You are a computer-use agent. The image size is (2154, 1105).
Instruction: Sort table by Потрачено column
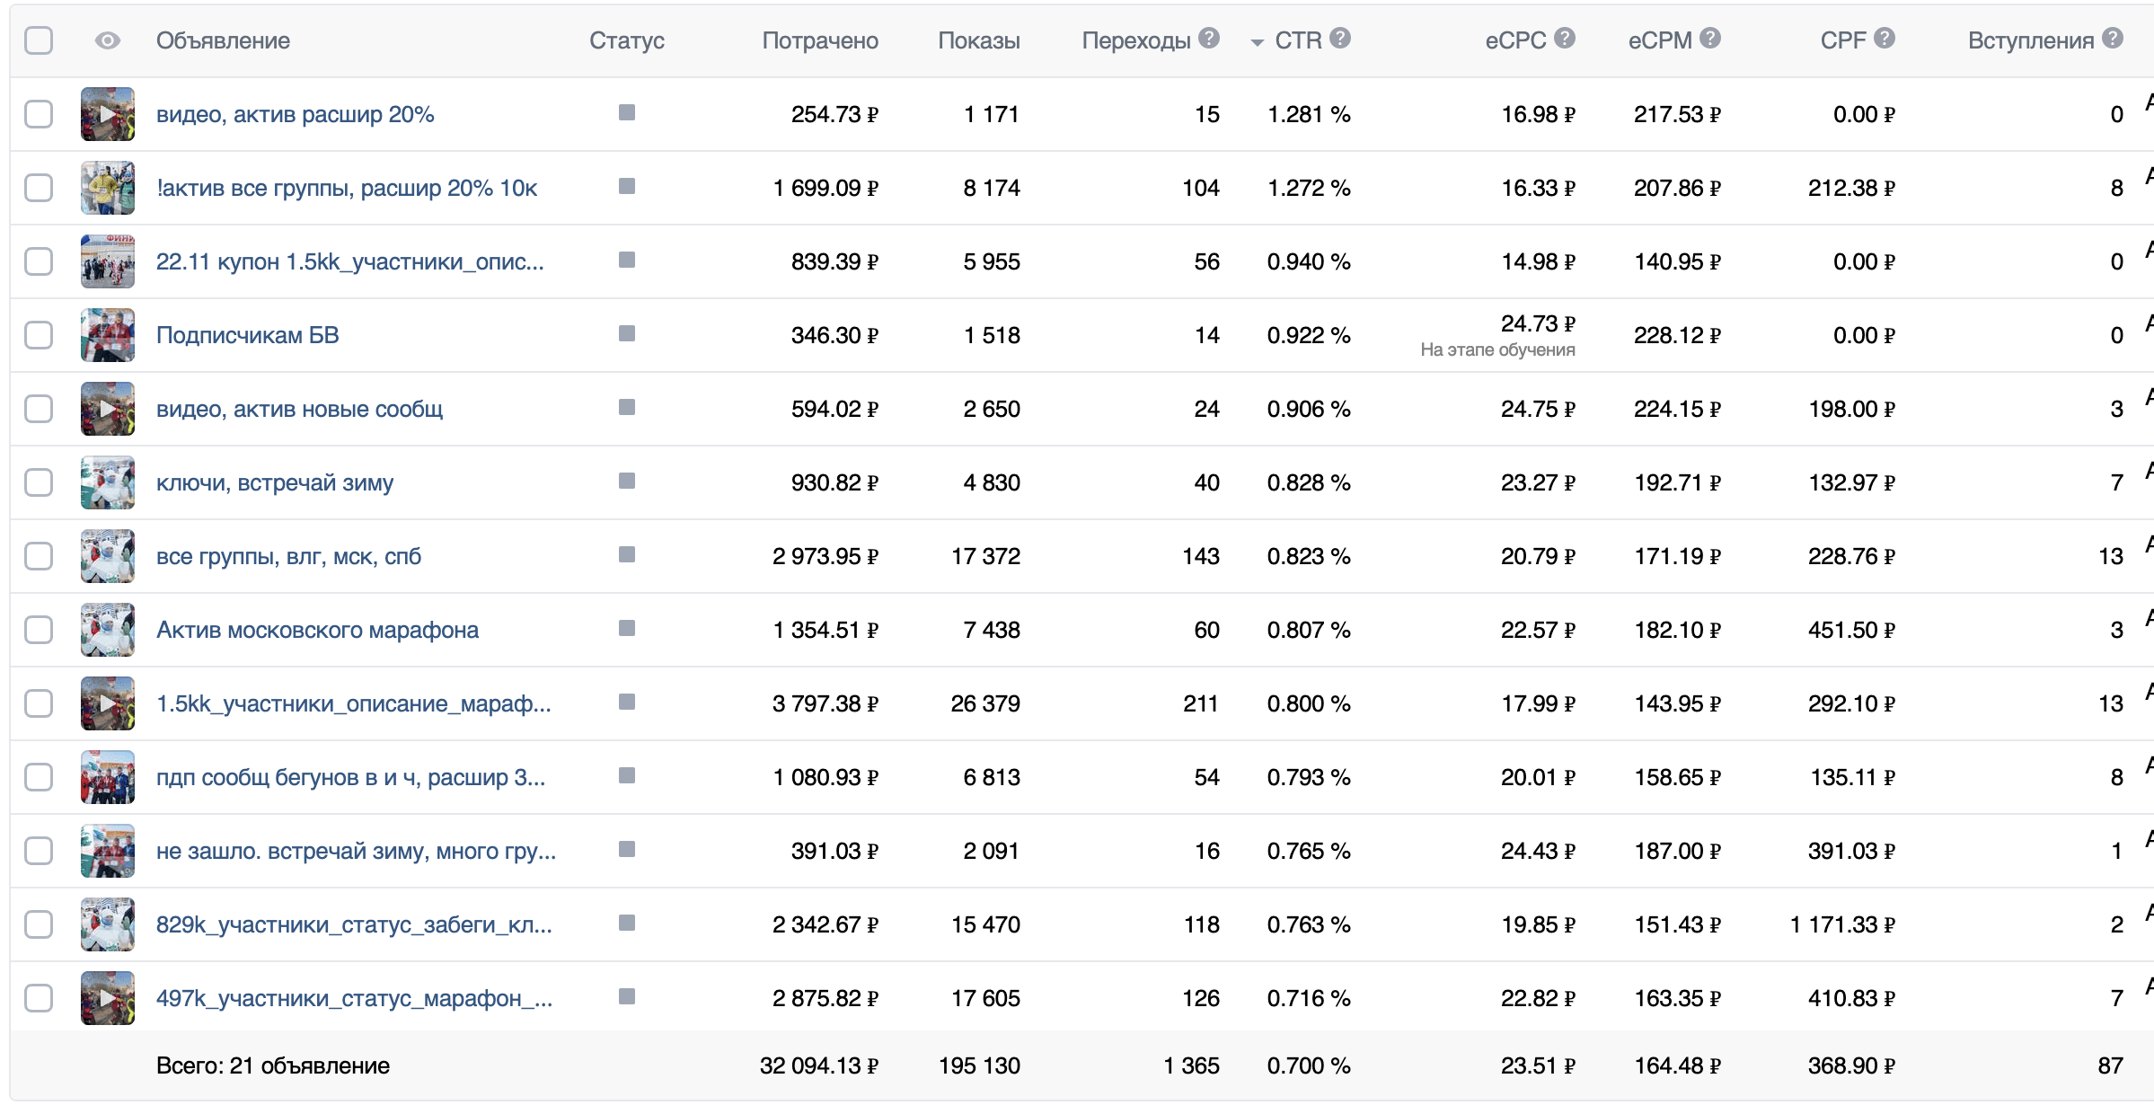(819, 40)
